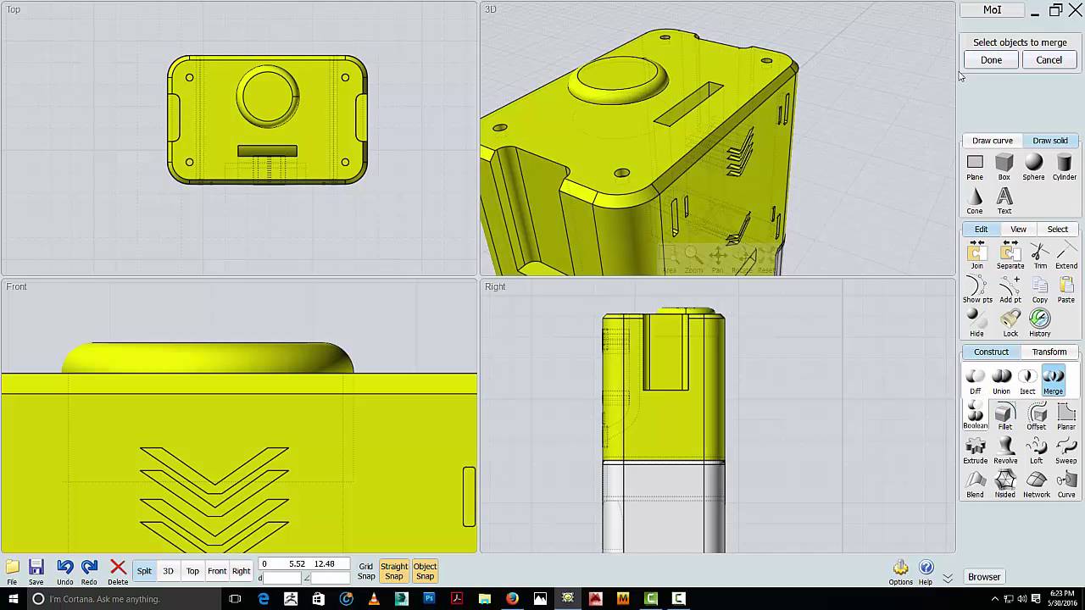This screenshot has width=1085, height=610.
Task: Click the Nsided tool
Action: [x=1005, y=484]
